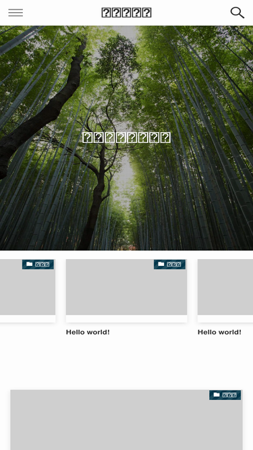Viewport: 253px width, 450px height.
Task: Open the middle carousel card thumbnail
Action: click(x=127, y=287)
